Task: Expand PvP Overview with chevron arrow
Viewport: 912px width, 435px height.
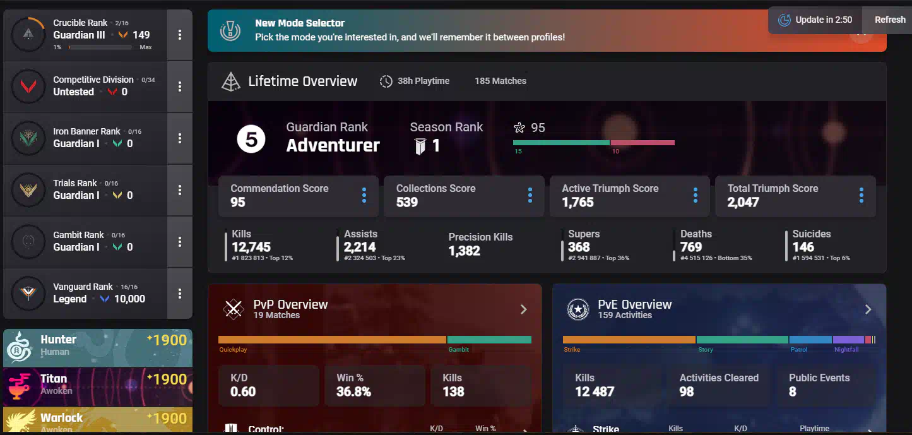Action: (523, 309)
